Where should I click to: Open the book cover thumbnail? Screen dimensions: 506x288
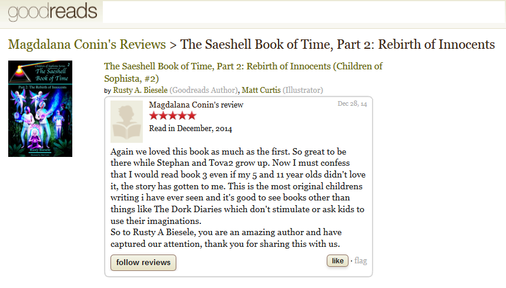(40, 109)
